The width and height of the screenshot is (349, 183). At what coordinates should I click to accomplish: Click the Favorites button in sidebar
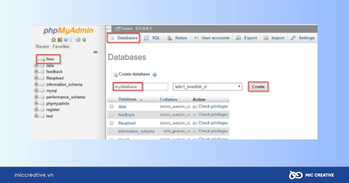(x=61, y=46)
